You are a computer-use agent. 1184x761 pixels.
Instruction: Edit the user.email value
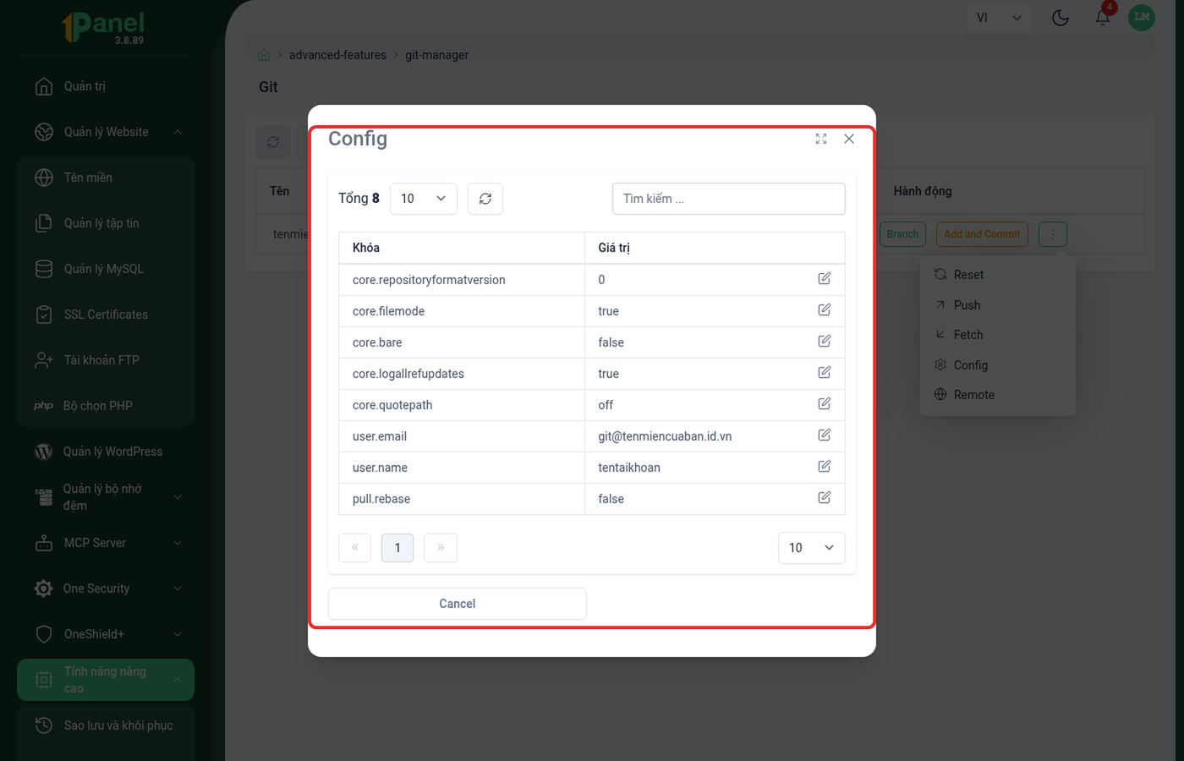click(824, 435)
